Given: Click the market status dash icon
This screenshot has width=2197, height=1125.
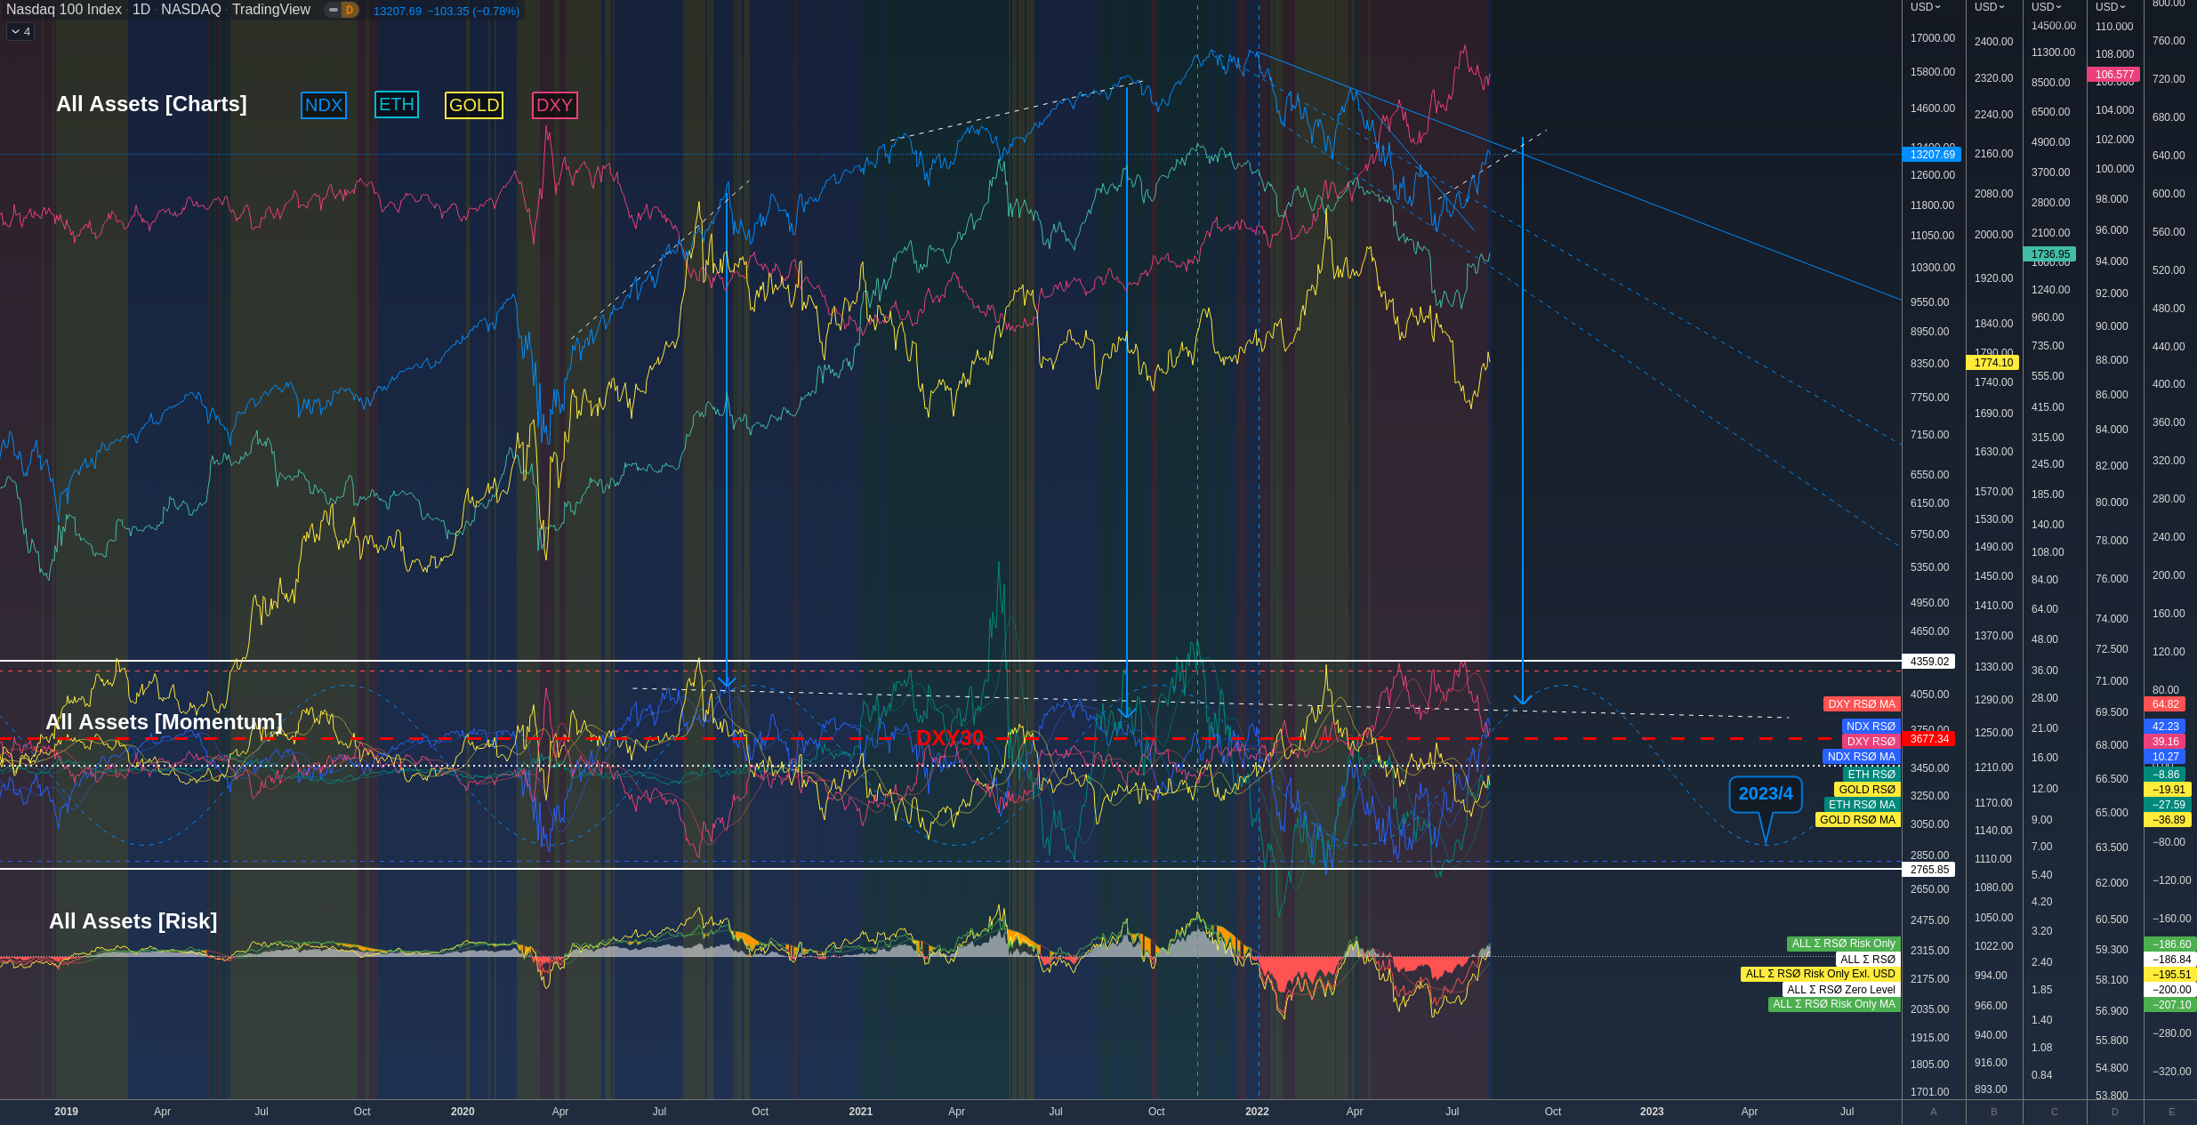Looking at the screenshot, I should coord(334,11).
